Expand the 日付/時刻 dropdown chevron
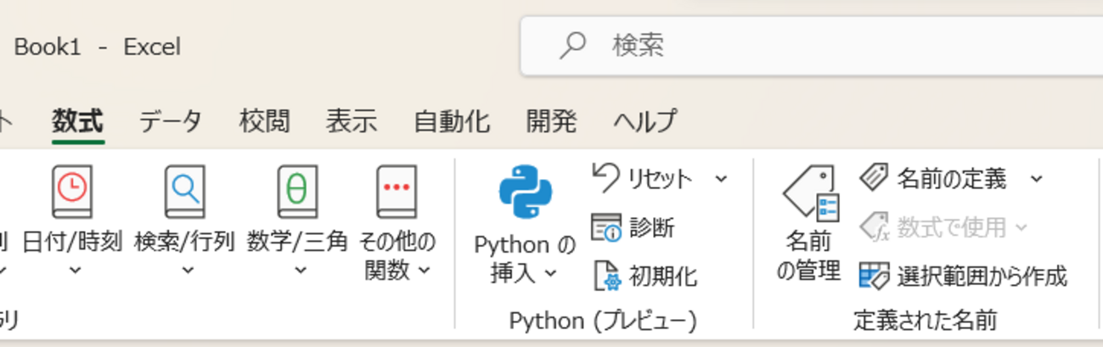 coord(74,271)
